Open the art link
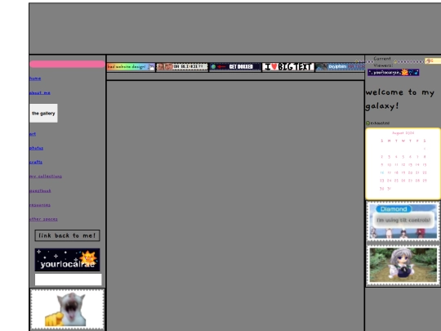The image size is (441, 331). pyautogui.click(x=33, y=134)
